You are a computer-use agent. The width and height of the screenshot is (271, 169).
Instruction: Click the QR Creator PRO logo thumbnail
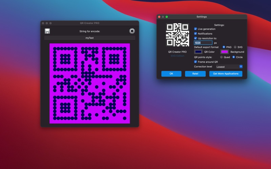178,35
